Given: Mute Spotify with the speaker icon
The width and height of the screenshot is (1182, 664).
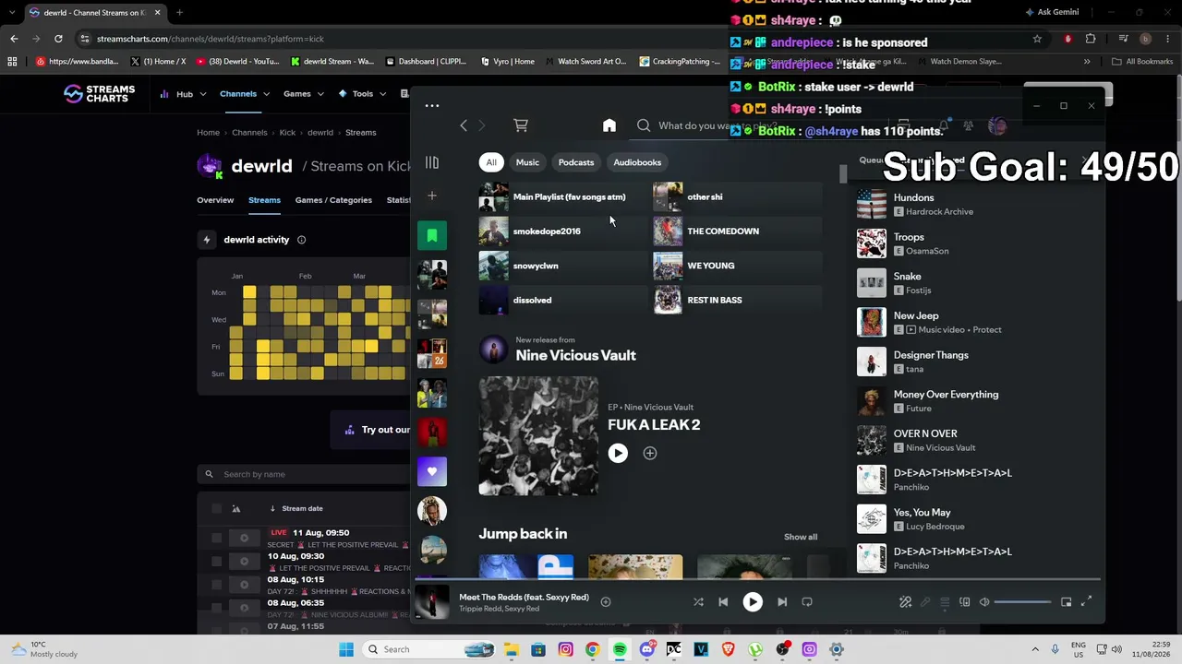Looking at the screenshot, I should click(984, 602).
